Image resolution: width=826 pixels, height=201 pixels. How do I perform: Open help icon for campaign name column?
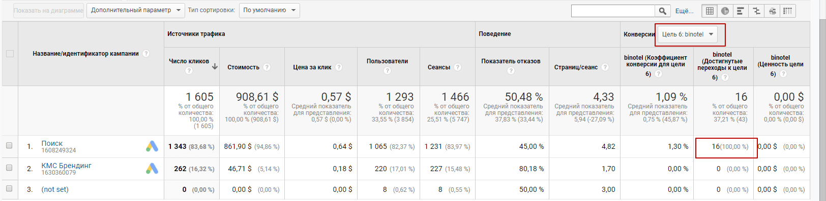(146, 54)
